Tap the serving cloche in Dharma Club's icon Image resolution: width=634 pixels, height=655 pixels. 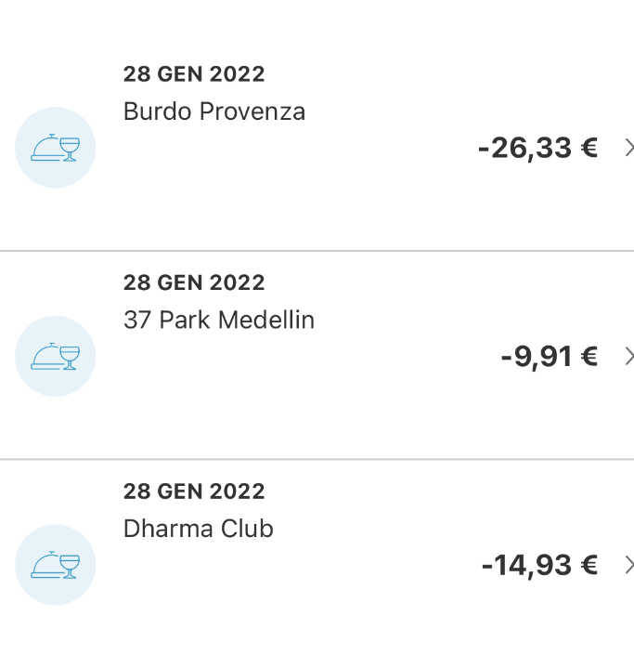tap(45, 566)
